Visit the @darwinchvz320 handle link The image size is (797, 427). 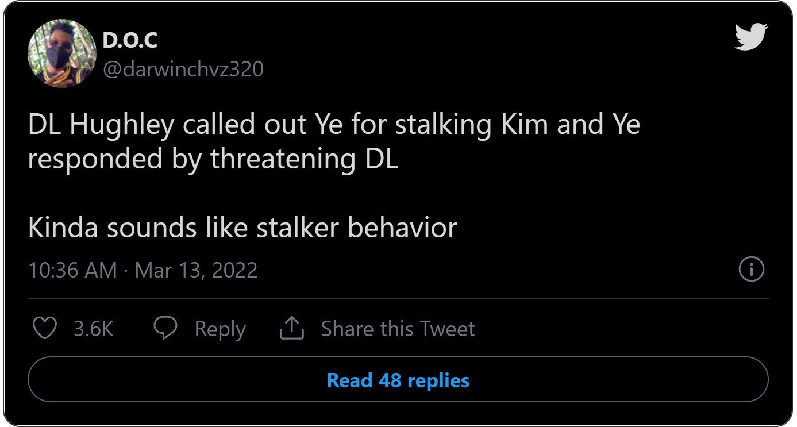tap(183, 70)
